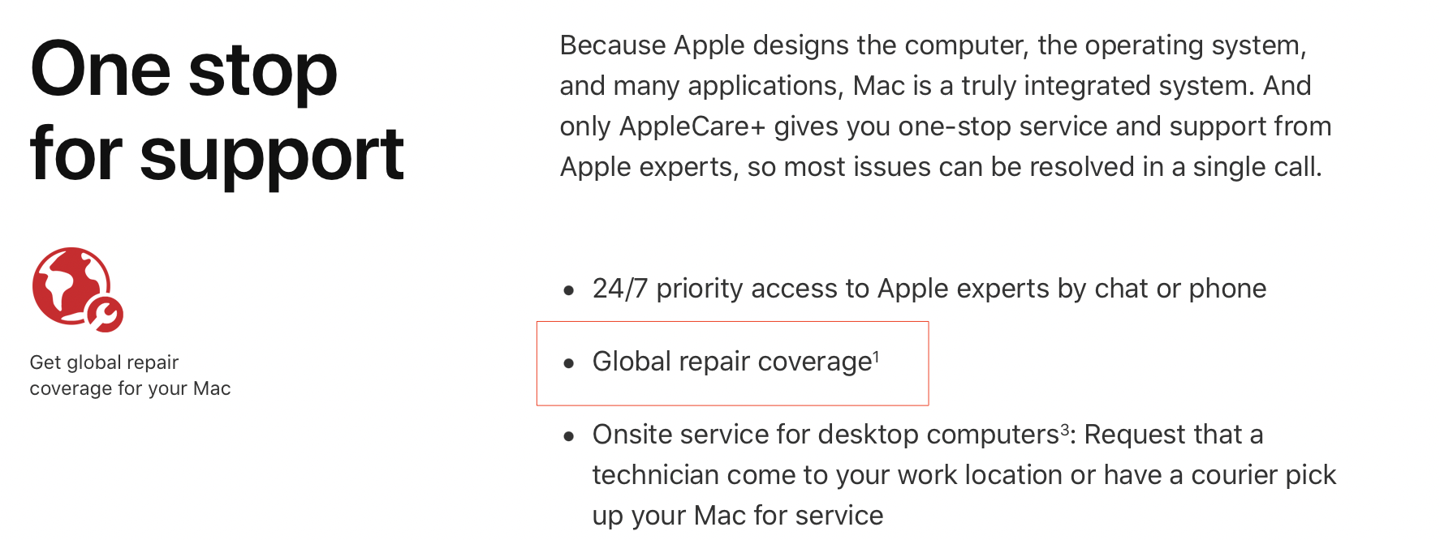Click the "and many applications" paragraph line

pos(936,86)
